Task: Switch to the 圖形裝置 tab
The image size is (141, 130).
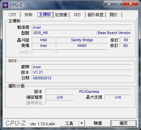Action: [96, 15]
